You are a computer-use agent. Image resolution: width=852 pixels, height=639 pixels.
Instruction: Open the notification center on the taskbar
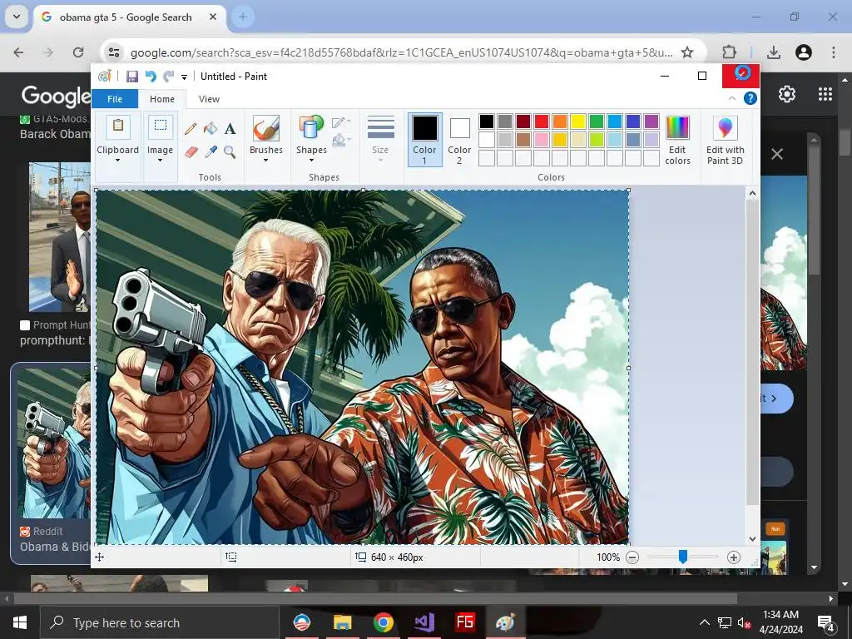click(x=825, y=622)
